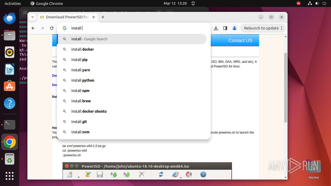
Task: Open Activities overview
Action: coord(13,3)
